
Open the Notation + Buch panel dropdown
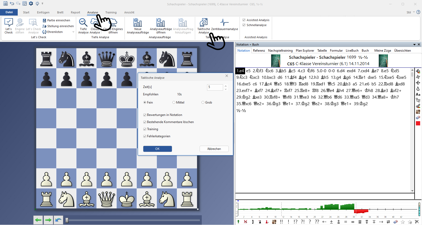click(x=414, y=45)
